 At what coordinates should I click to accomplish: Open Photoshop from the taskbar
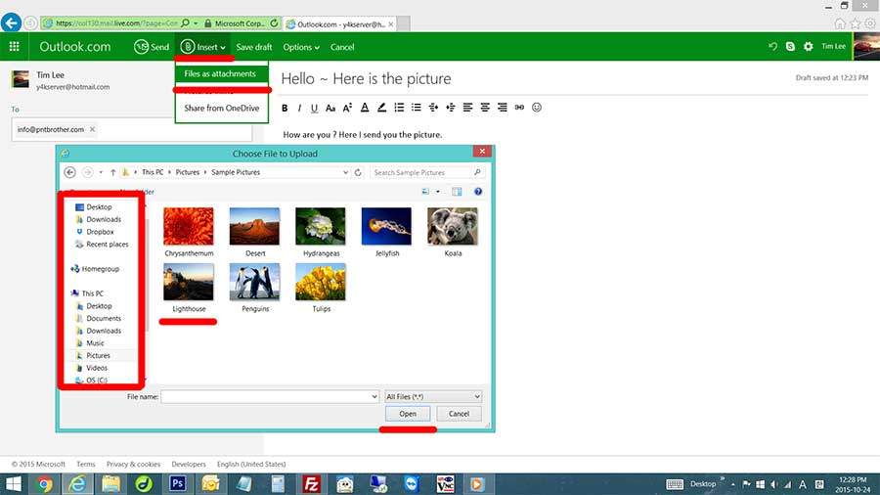pos(177,483)
